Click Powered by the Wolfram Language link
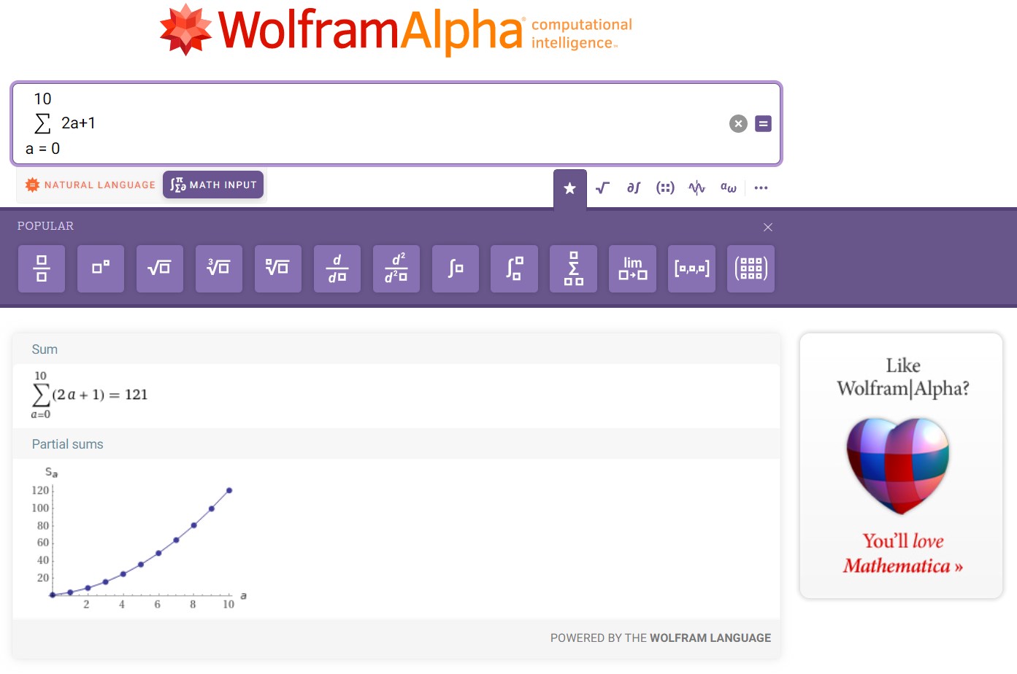 [661, 638]
